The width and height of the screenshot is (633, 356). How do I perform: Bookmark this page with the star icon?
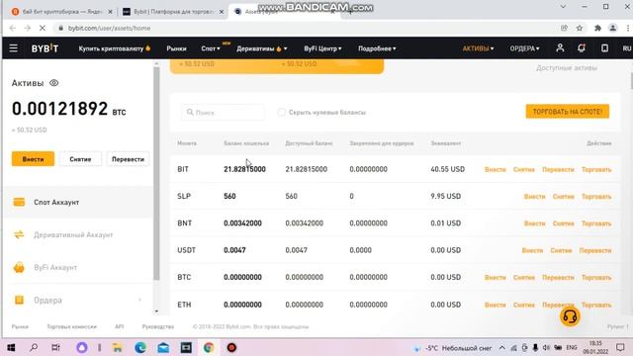click(580, 28)
